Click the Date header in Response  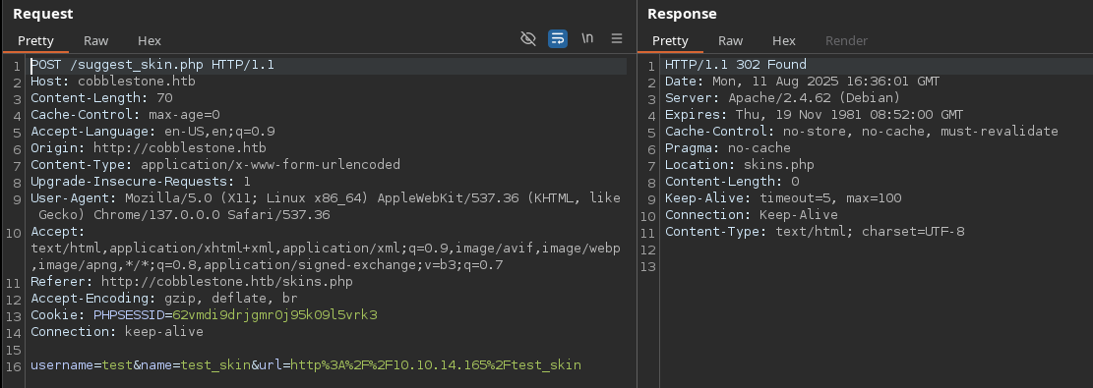pos(803,82)
